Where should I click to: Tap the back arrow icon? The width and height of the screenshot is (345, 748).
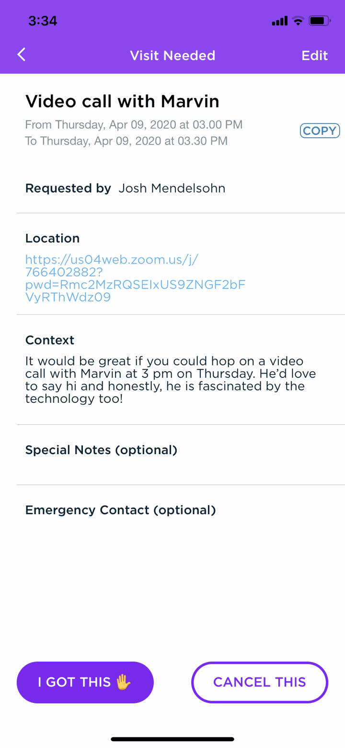(21, 55)
